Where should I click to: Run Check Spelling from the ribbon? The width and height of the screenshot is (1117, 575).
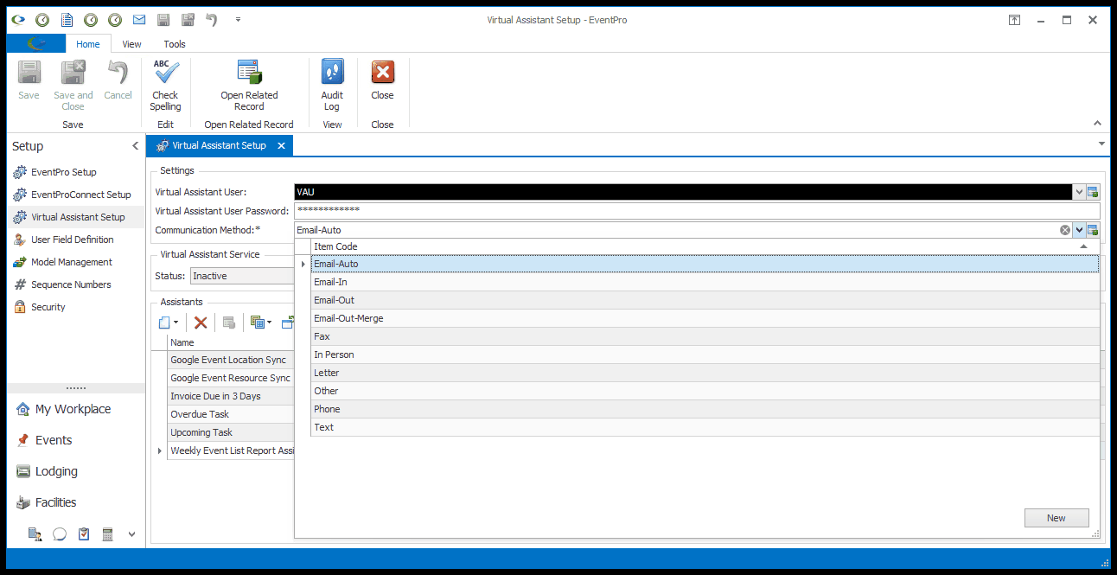coord(165,85)
